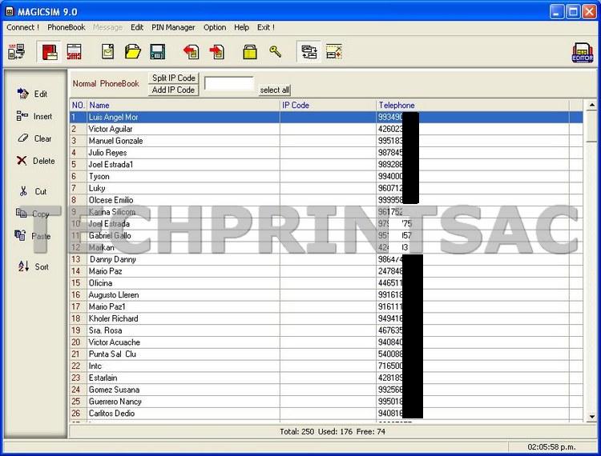This screenshot has width=601, height=456.
Task: Open the Option menu
Action: 215,27
